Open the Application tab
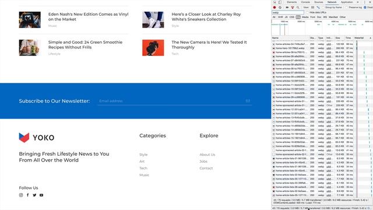 click(x=347, y=2)
